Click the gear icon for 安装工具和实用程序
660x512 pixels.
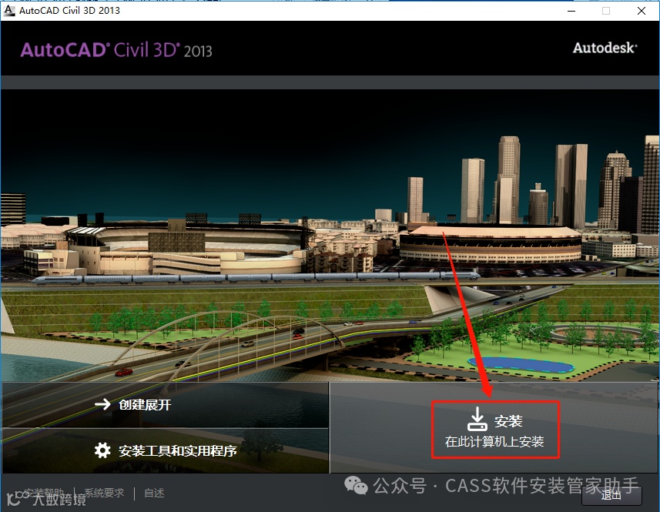point(102,450)
